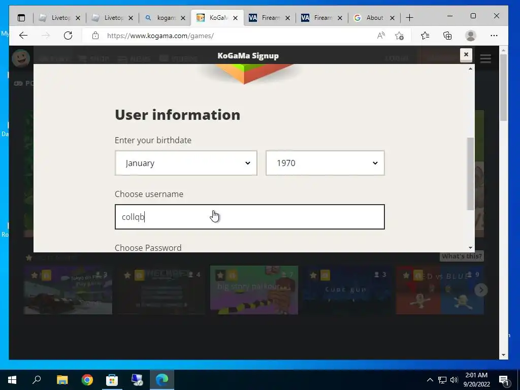Open the birth year dropdown showing 1970
The height and width of the screenshot is (390, 520).
tap(325, 163)
